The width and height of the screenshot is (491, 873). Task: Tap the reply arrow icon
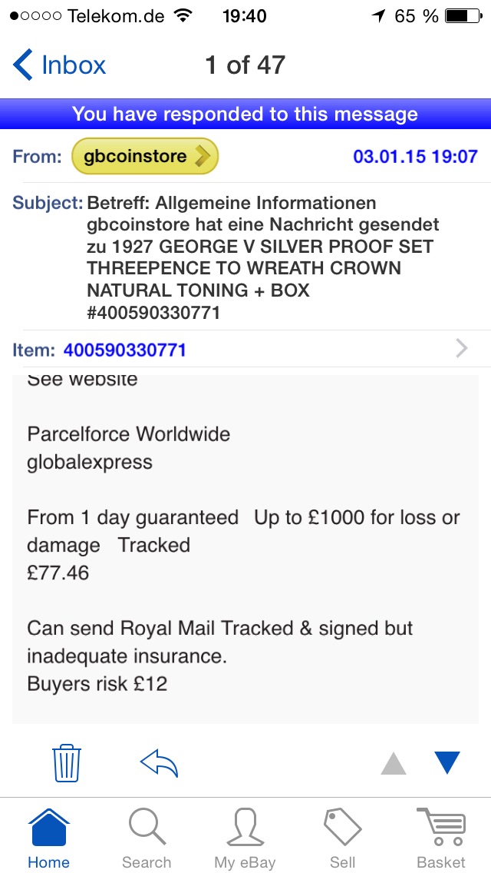tap(159, 762)
